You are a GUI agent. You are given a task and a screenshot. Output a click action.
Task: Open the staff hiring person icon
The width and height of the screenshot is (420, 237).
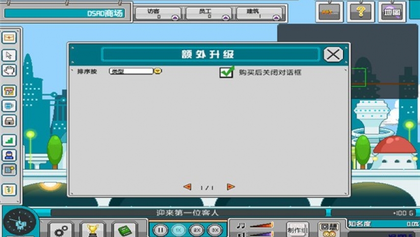coord(9,155)
